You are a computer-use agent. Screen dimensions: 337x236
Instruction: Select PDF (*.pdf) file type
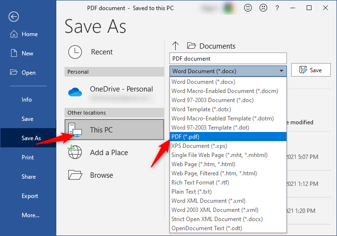coord(228,137)
